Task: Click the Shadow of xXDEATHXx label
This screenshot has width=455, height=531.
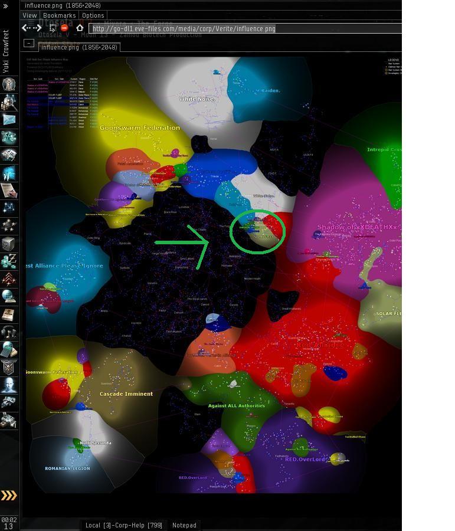Action: [357, 227]
